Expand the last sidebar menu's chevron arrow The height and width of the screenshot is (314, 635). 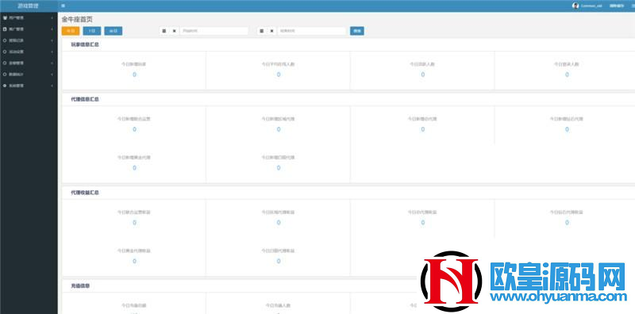tap(52, 86)
